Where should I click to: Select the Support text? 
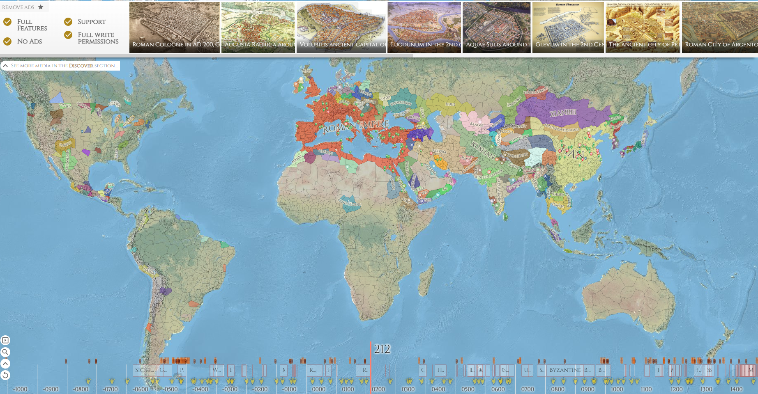point(92,22)
